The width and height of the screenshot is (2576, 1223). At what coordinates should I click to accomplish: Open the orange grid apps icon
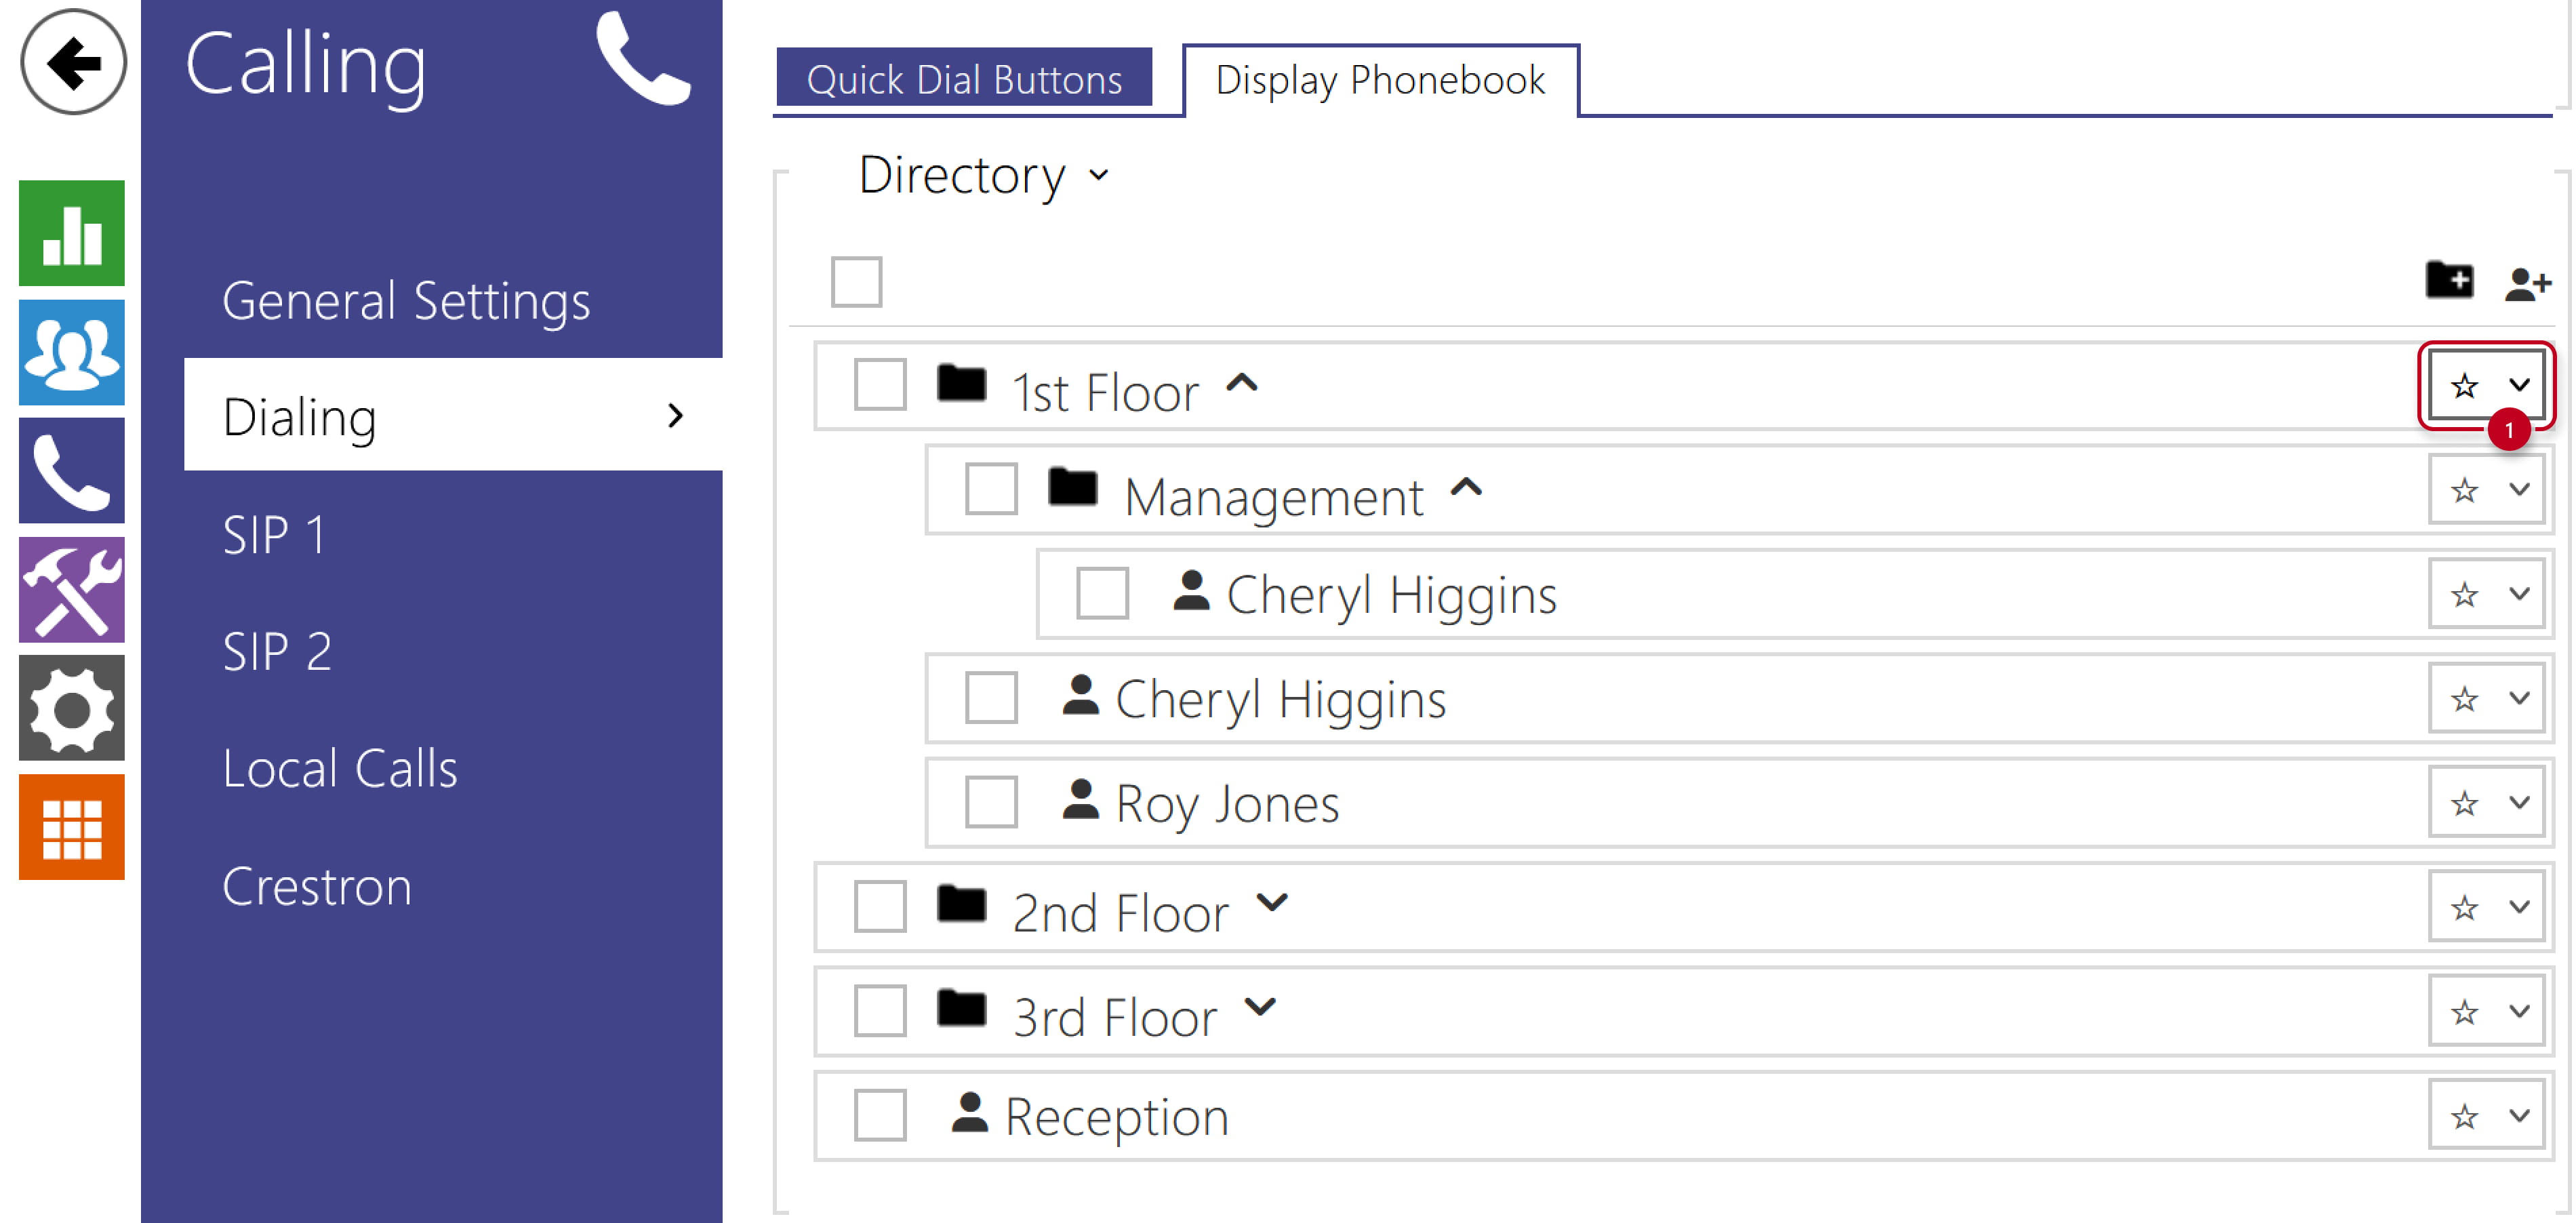pos(72,827)
